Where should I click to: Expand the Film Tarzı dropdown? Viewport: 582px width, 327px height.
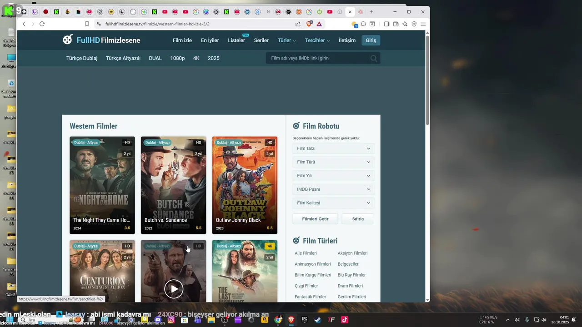333,149
